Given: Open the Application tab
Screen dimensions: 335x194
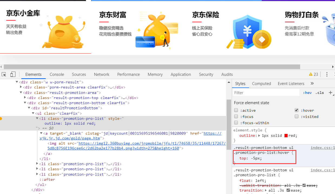Looking at the screenshot, I should 181,74.
